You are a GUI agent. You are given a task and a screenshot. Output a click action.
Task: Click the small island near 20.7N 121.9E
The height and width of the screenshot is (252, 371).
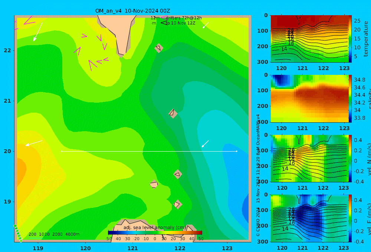[173, 113]
